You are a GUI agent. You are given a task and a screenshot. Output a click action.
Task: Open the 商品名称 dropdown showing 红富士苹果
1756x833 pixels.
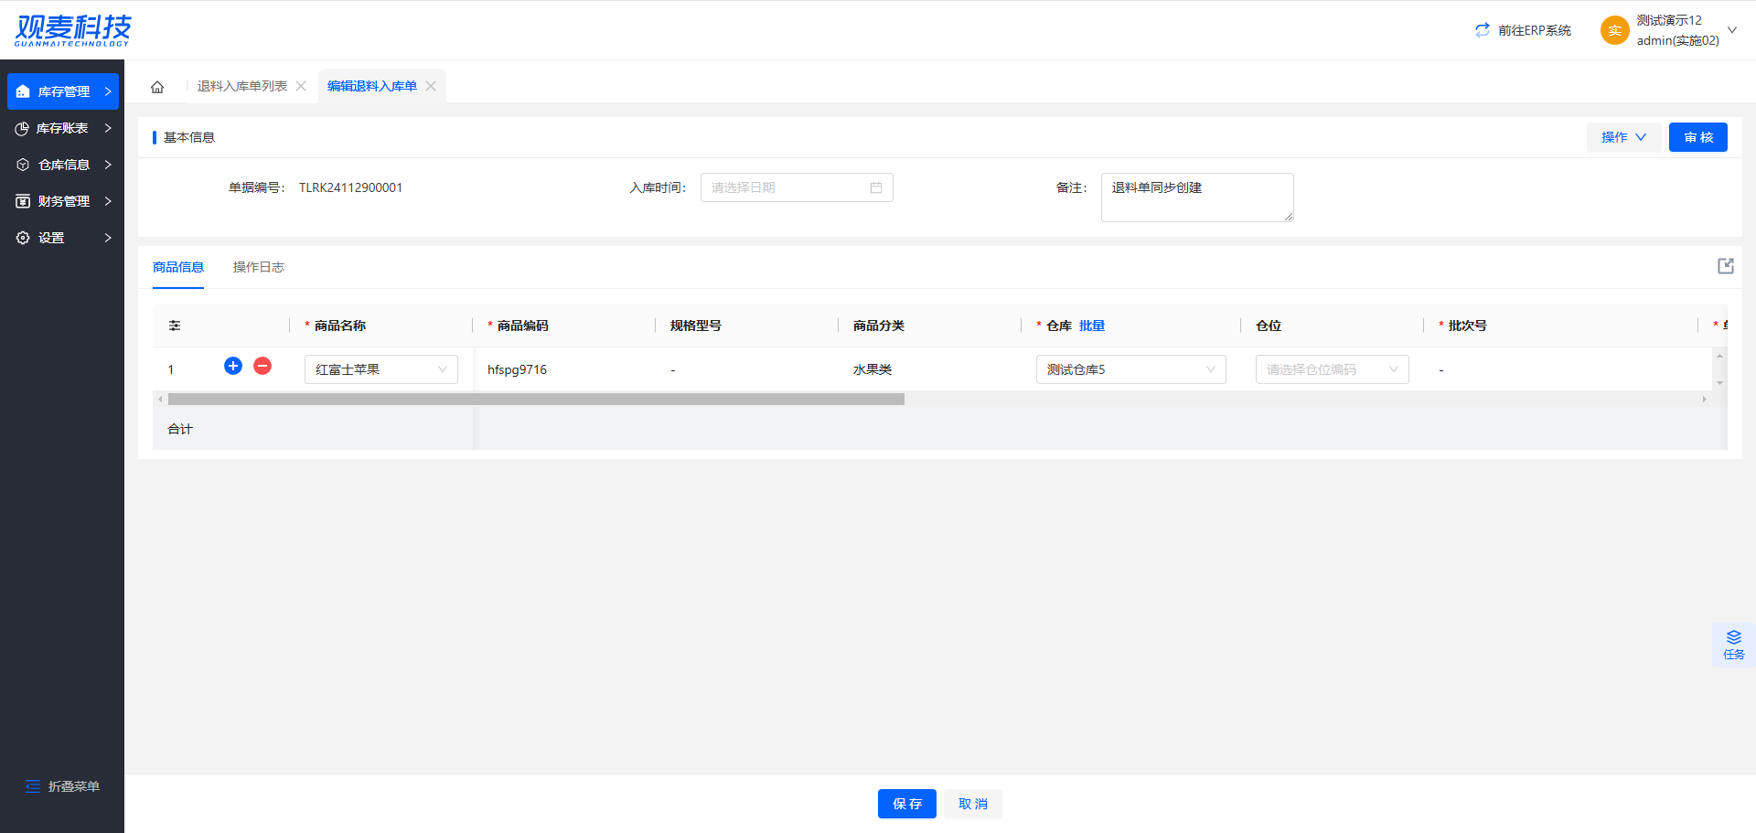(380, 369)
